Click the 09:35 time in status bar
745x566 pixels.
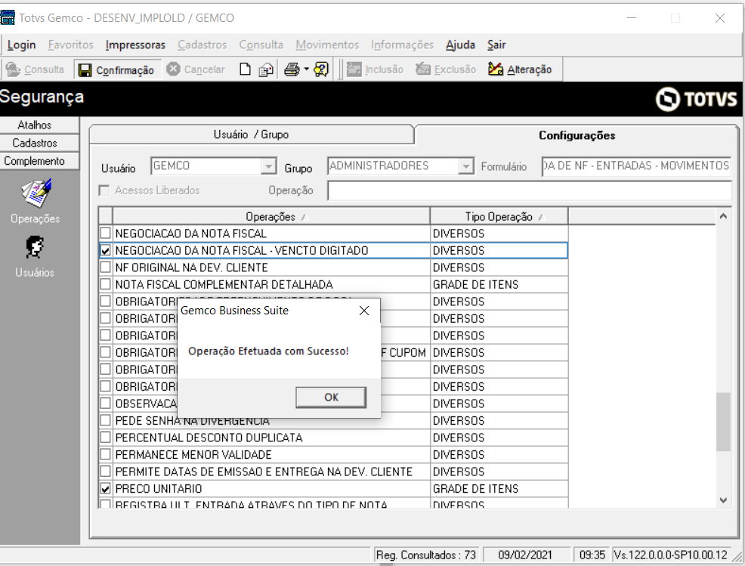pos(592,555)
